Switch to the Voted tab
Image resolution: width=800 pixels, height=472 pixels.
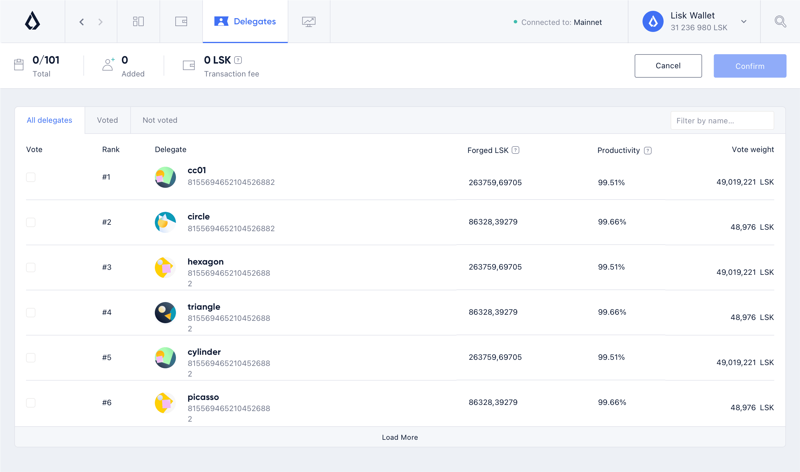107,120
